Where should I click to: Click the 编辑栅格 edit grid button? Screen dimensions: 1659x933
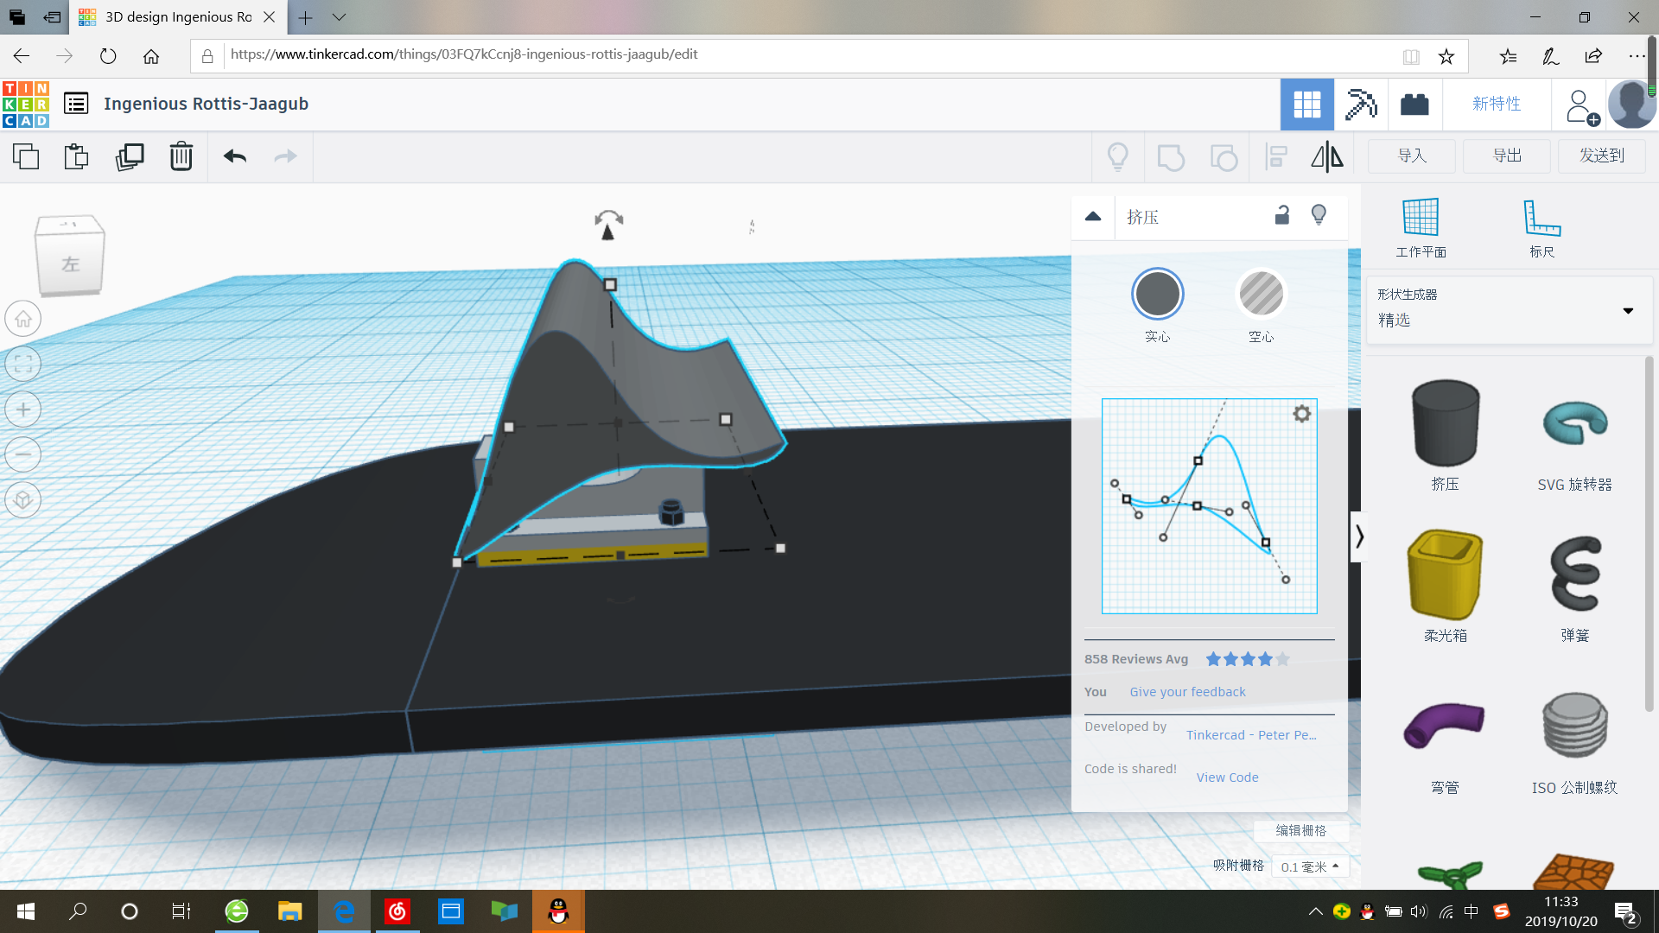[x=1300, y=830]
